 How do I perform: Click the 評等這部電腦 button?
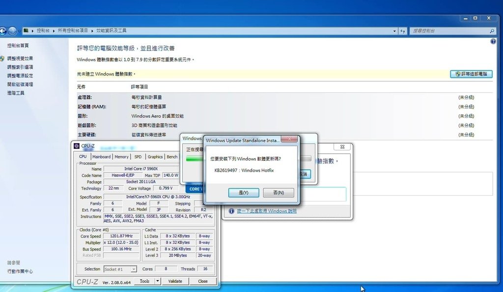(471, 74)
